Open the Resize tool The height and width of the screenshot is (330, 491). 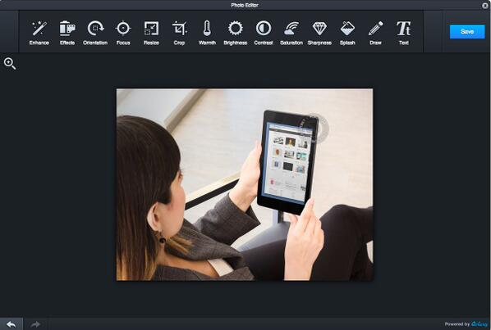151,33
